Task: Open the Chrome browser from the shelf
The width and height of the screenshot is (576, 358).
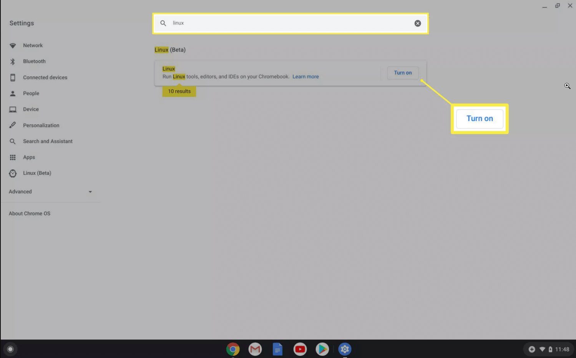Action: 232,349
